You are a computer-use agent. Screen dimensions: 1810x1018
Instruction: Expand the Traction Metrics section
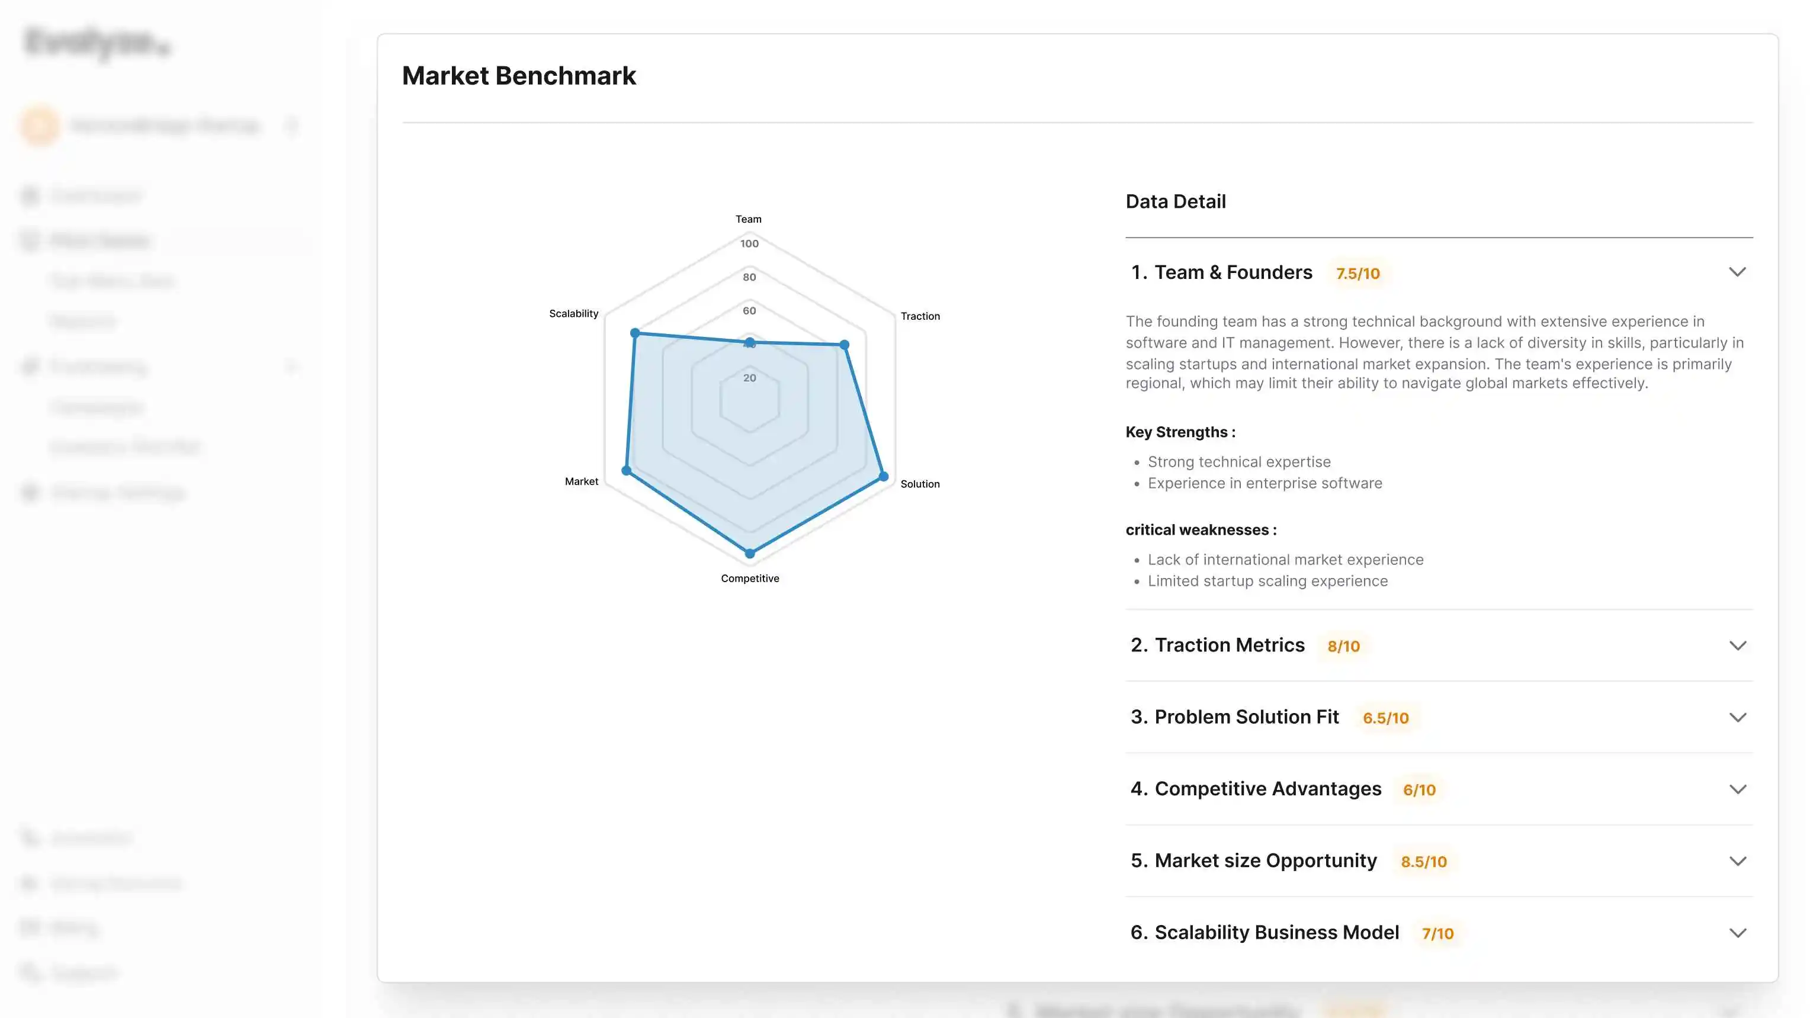click(x=1738, y=645)
